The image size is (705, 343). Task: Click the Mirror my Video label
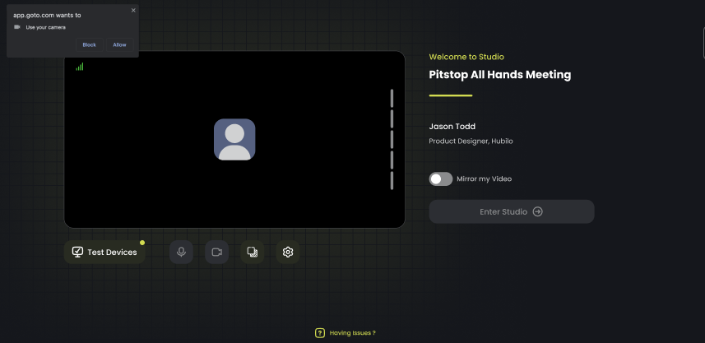click(x=485, y=179)
